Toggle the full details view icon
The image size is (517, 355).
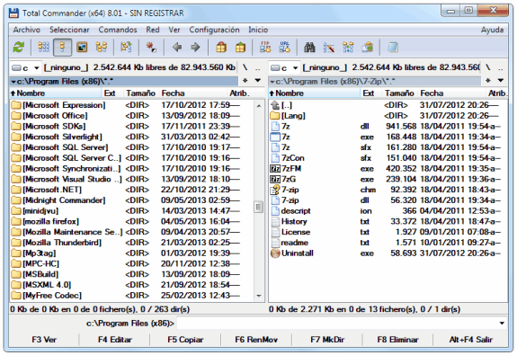coord(62,48)
